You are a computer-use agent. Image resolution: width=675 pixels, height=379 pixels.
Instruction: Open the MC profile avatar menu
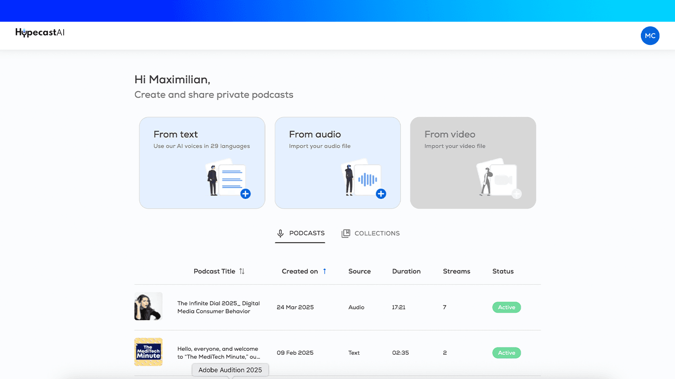(x=650, y=36)
